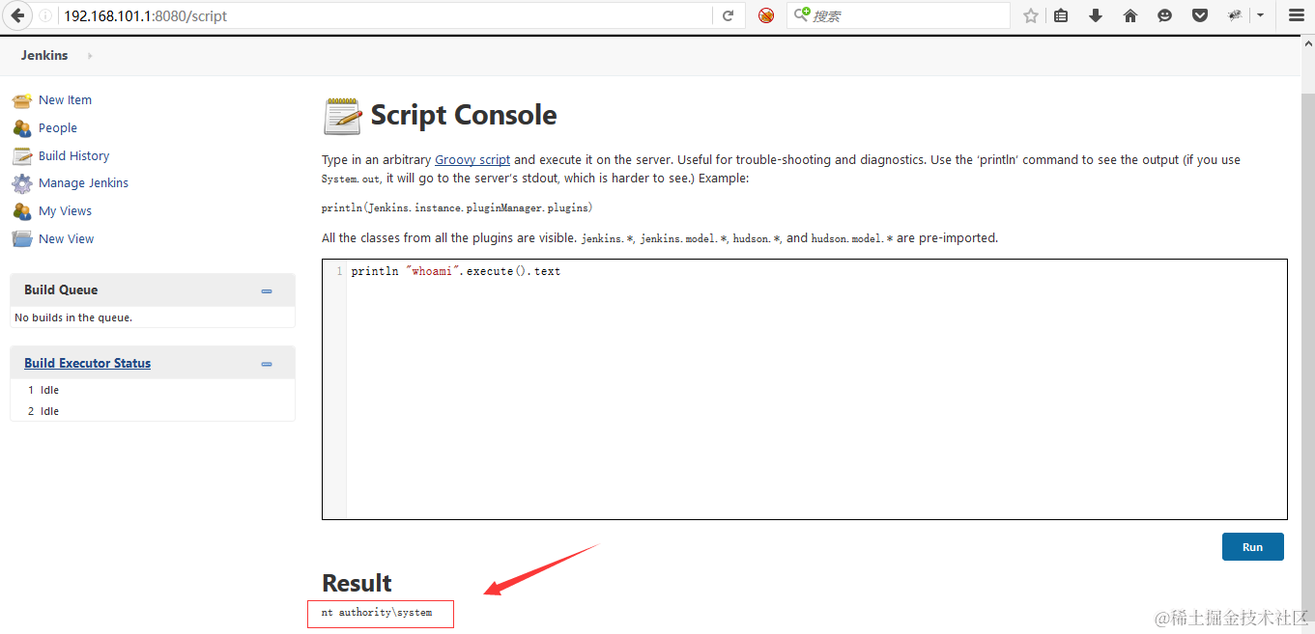Click the example println pluginManager code text
The image size is (1315, 634).
(x=457, y=208)
